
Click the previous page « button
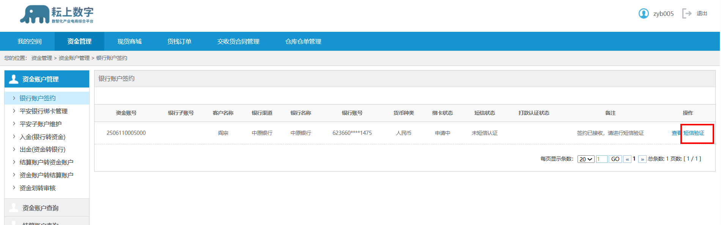627,159
